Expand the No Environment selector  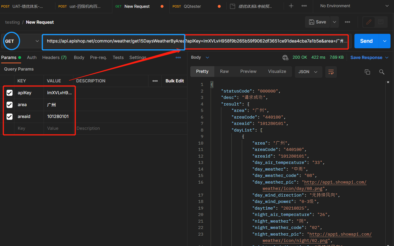click(x=354, y=6)
